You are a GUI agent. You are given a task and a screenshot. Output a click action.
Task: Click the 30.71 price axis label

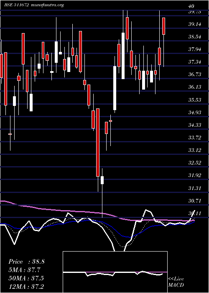(194, 201)
